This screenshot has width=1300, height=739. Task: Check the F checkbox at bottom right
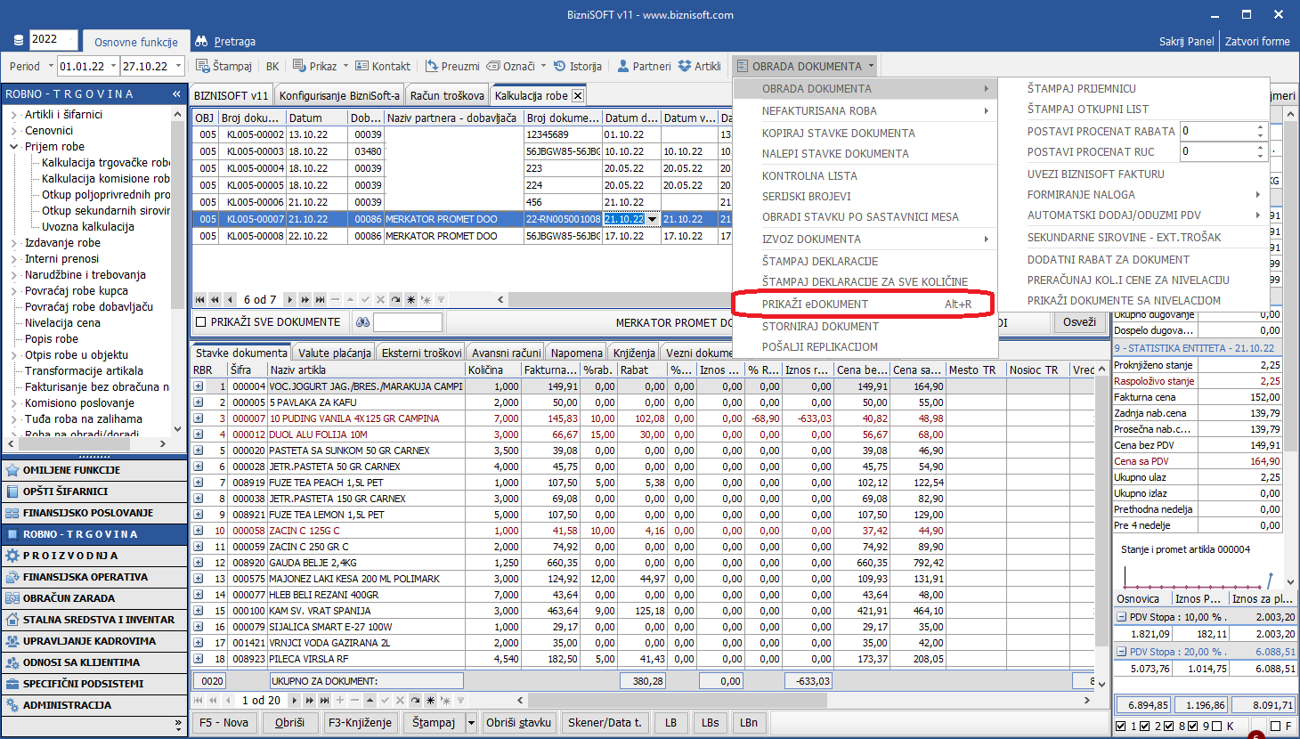[1275, 727]
